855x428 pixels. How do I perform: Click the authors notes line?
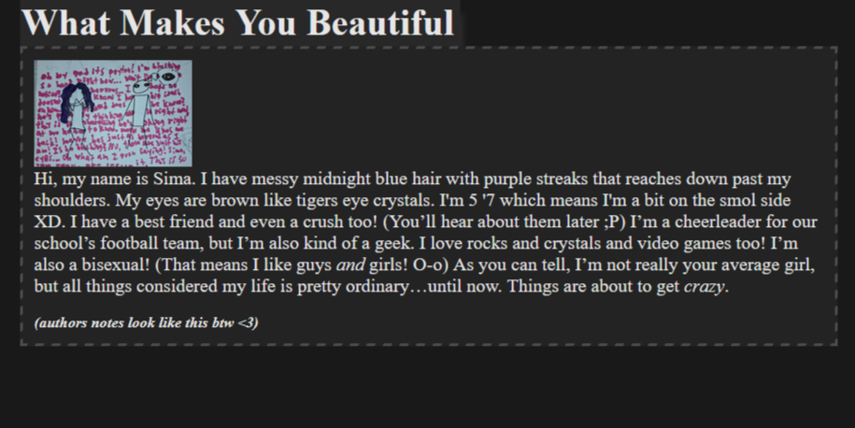pos(146,323)
